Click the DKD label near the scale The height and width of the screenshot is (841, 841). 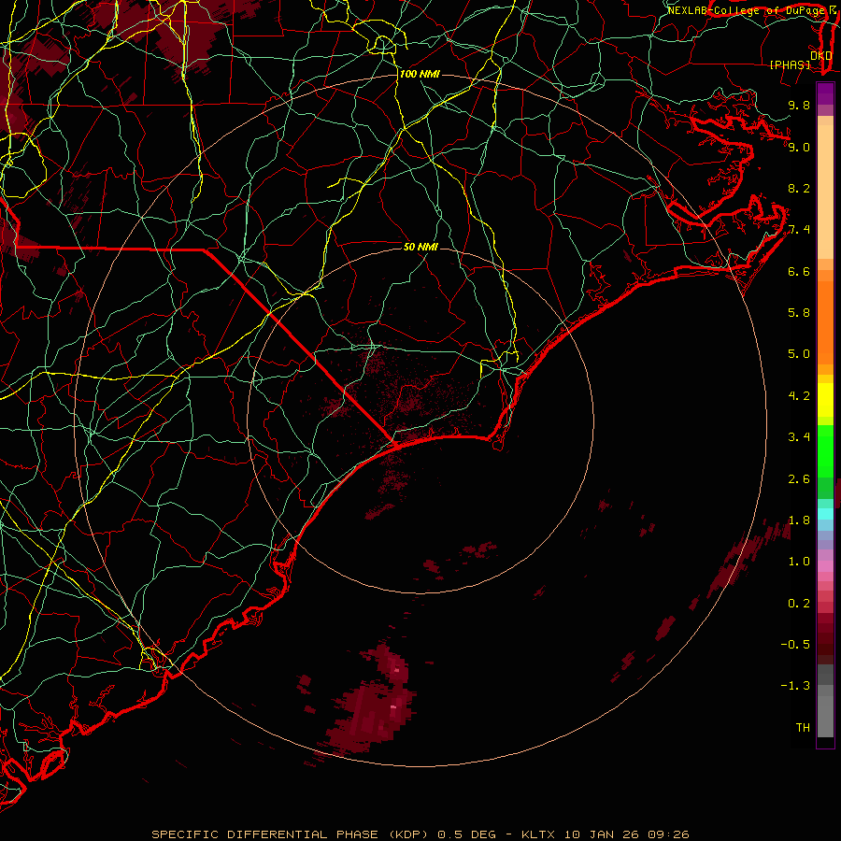click(820, 55)
